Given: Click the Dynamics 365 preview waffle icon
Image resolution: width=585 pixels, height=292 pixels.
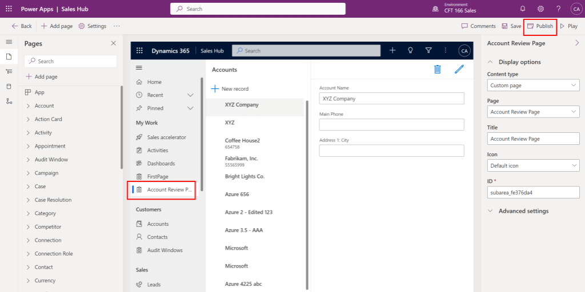Looking at the screenshot, I should pyautogui.click(x=139, y=51).
